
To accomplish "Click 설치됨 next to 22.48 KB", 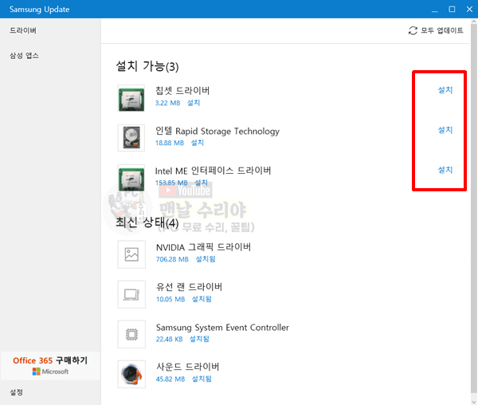I will click(199, 339).
